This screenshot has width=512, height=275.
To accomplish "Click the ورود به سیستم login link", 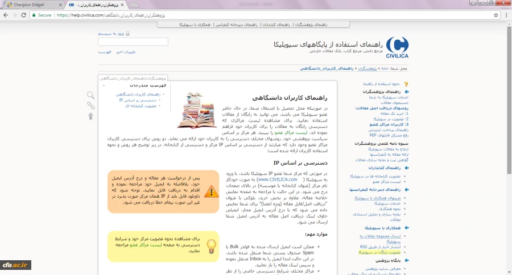I will pyautogui.click(x=113, y=34).
